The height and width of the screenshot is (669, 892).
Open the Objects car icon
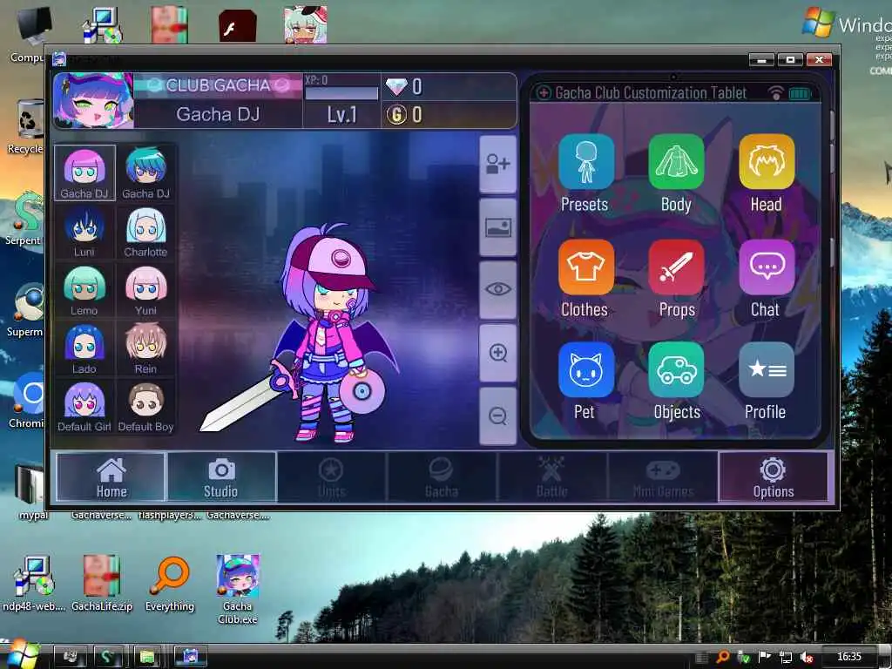[x=676, y=369]
